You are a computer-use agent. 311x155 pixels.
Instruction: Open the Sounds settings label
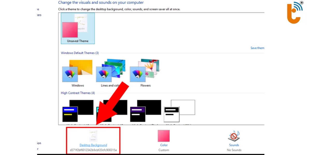click(234, 145)
